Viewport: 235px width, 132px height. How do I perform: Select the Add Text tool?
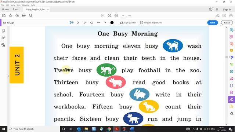(72, 23)
